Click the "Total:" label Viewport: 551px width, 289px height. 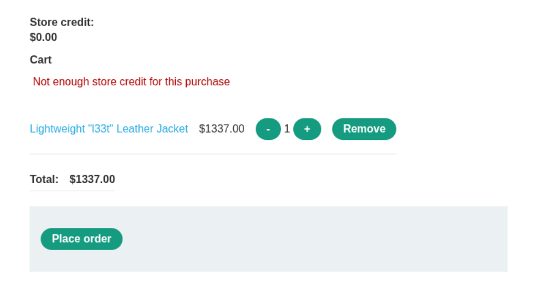pos(44,179)
